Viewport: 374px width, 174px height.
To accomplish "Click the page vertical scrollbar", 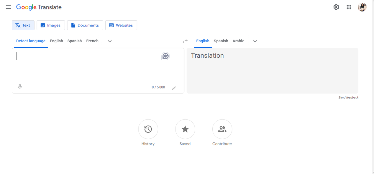I will (373, 87).
